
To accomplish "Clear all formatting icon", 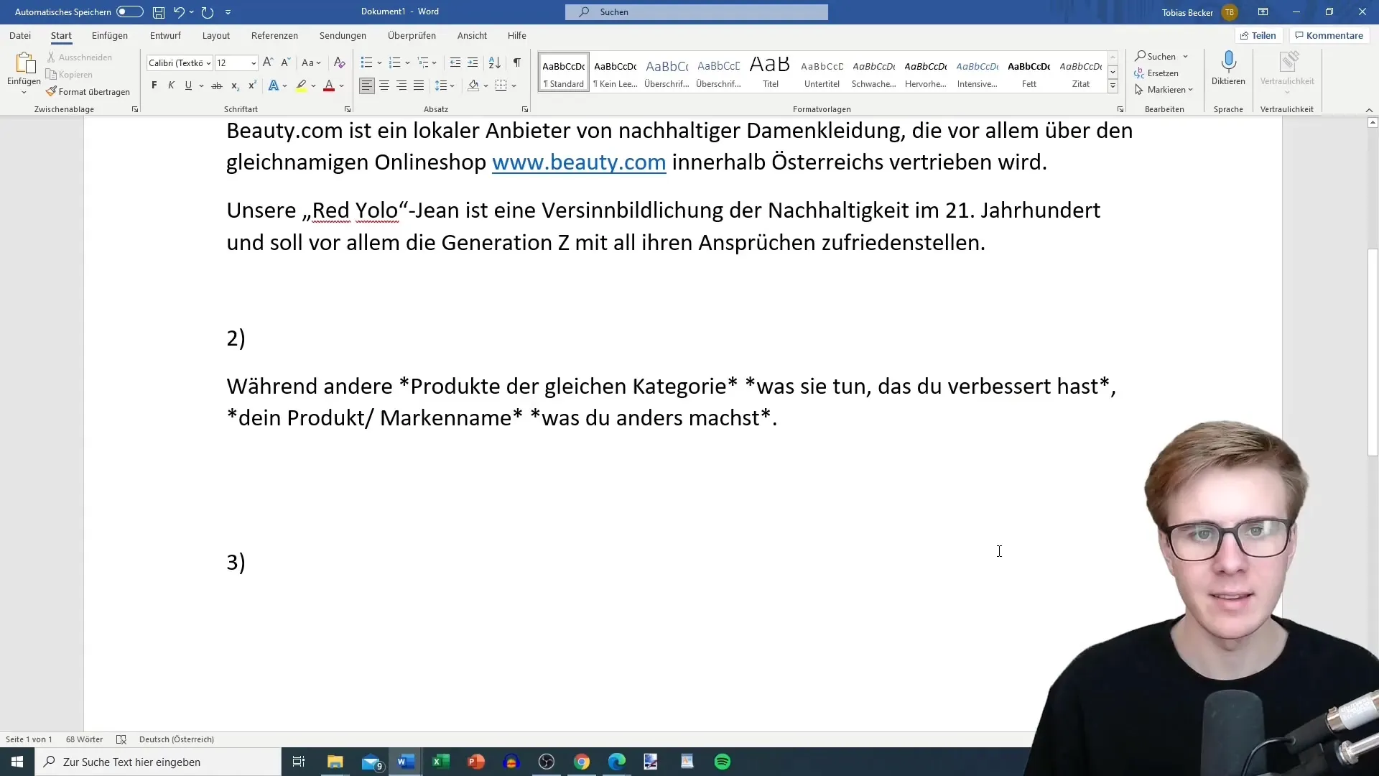I will pyautogui.click(x=340, y=63).
